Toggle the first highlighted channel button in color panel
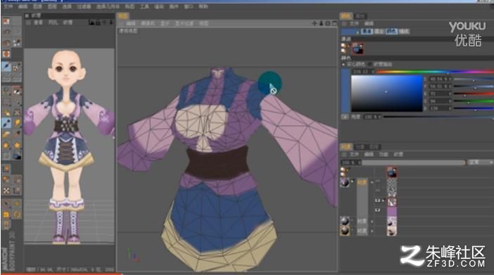The width and height of the screenshot is (494, 275). [367, 32]
